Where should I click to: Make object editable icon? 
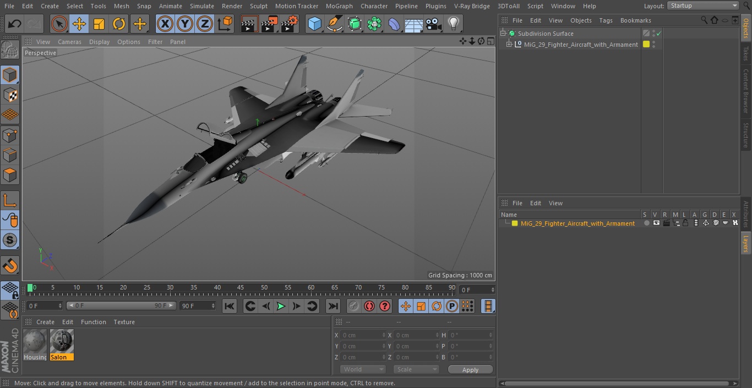10,51
